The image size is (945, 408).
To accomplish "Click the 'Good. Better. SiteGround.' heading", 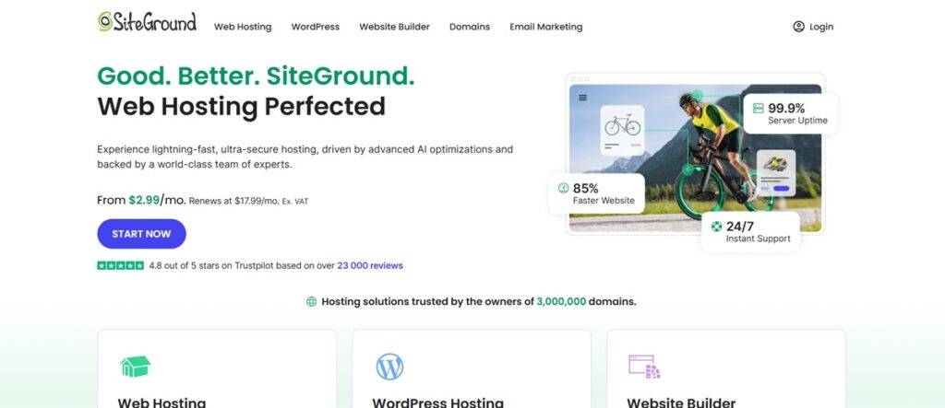I will coord(257,76).
